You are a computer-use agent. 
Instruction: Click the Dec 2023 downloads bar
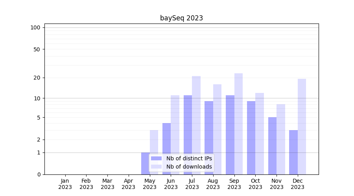coord(302,126)
